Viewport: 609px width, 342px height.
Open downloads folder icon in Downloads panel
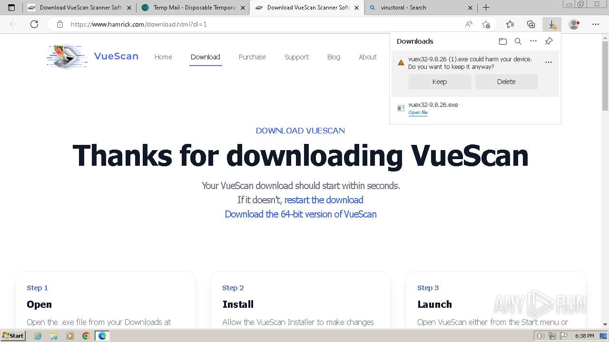(x=503, y=41)
